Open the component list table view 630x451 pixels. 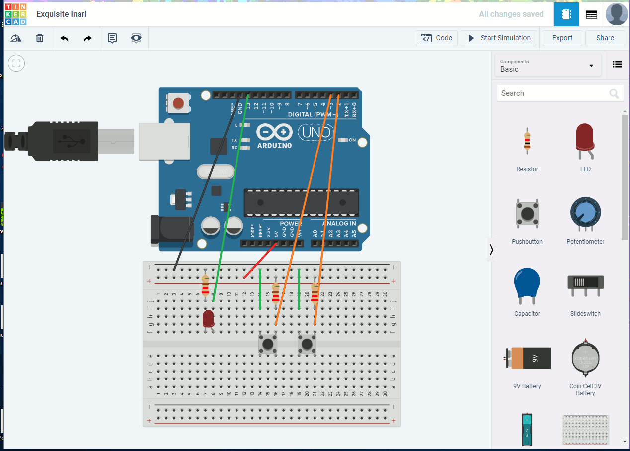coord(591,14)
